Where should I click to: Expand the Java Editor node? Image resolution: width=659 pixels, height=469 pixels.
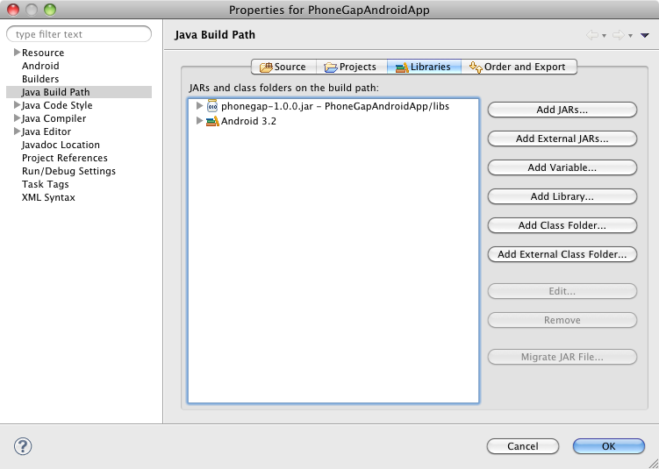pyautogui.click(x=17, y=131)
